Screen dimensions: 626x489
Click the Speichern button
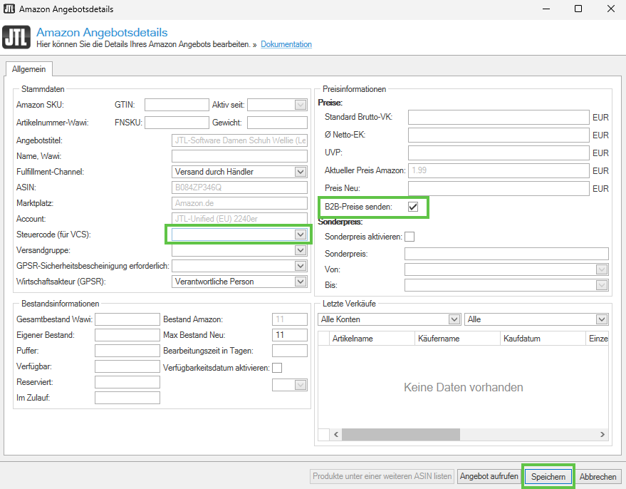coord(548,477)
